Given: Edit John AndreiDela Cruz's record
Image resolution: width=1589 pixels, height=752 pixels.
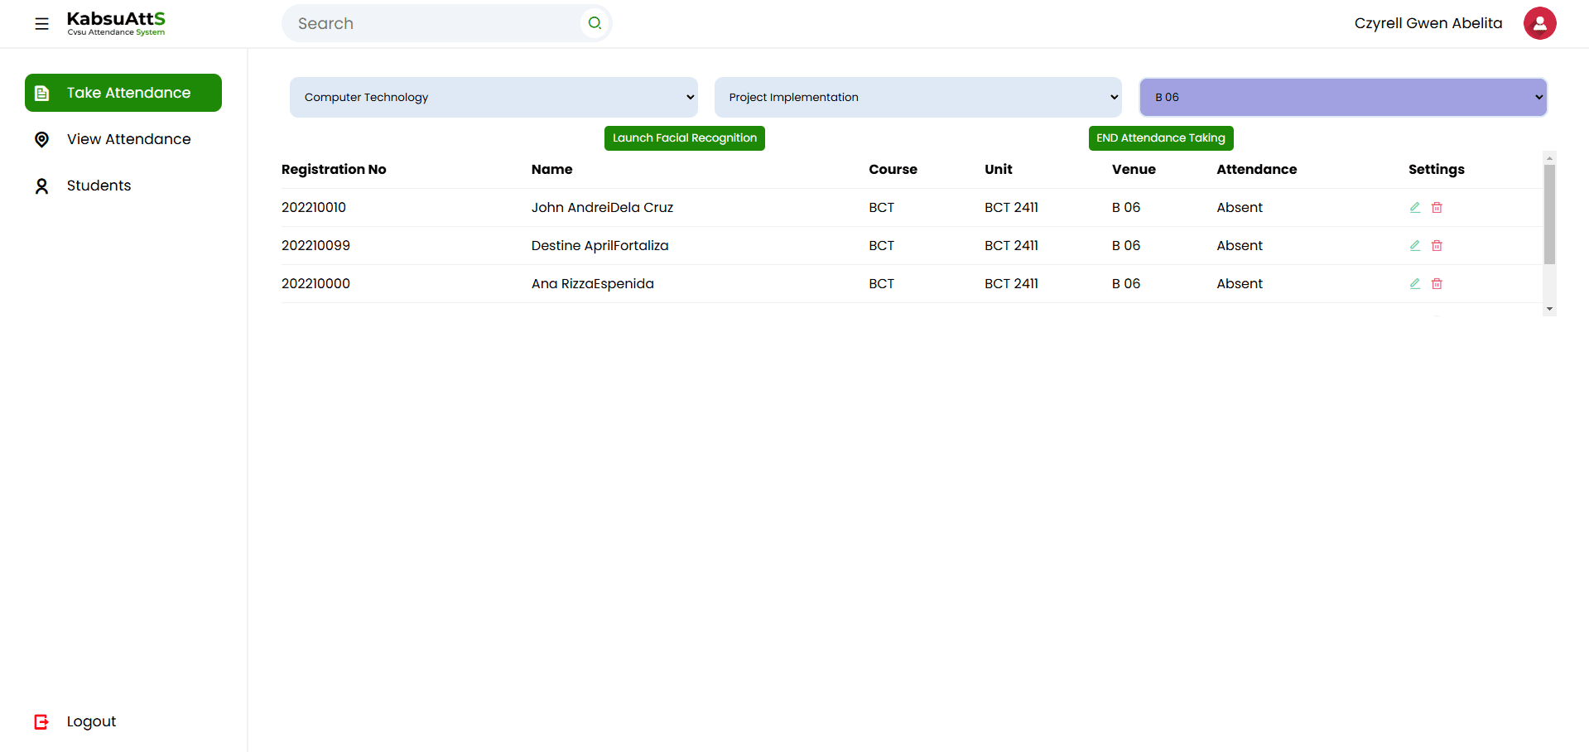Looking at the screenshot, I should pyautogui.click(x=1415, y=208).
